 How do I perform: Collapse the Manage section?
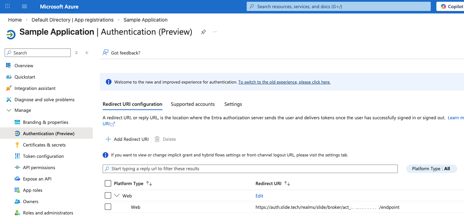8,110
